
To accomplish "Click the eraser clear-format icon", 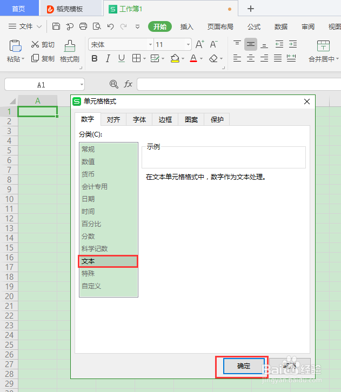I will (213, 58).
